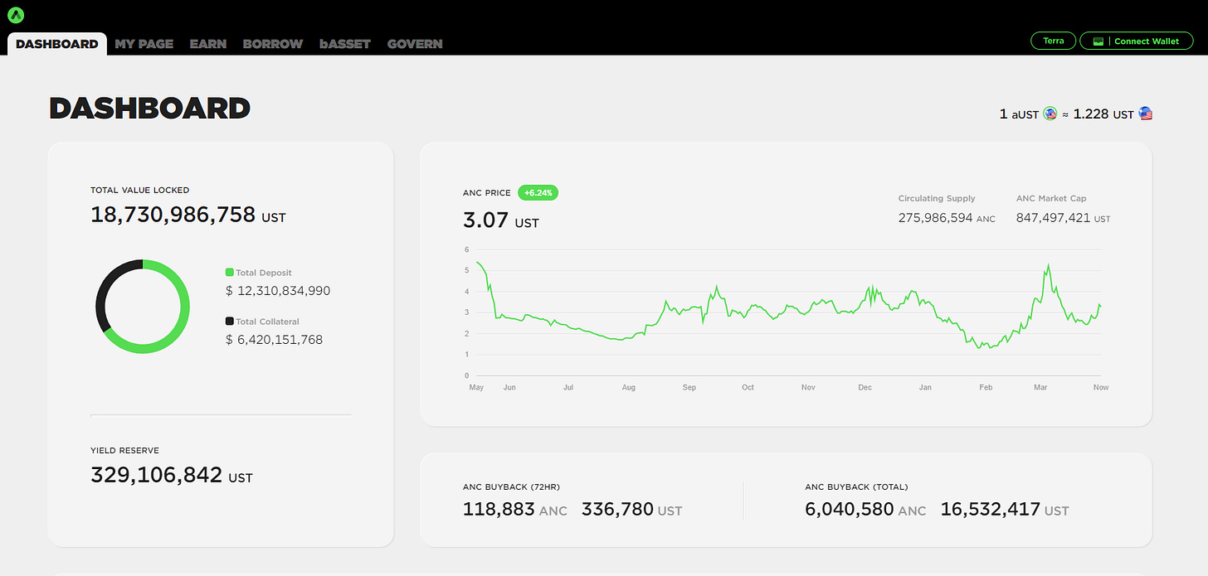Click the Total Collateral legend label
This screenshot has height=576, width=1208.
[x=267, y=322]
